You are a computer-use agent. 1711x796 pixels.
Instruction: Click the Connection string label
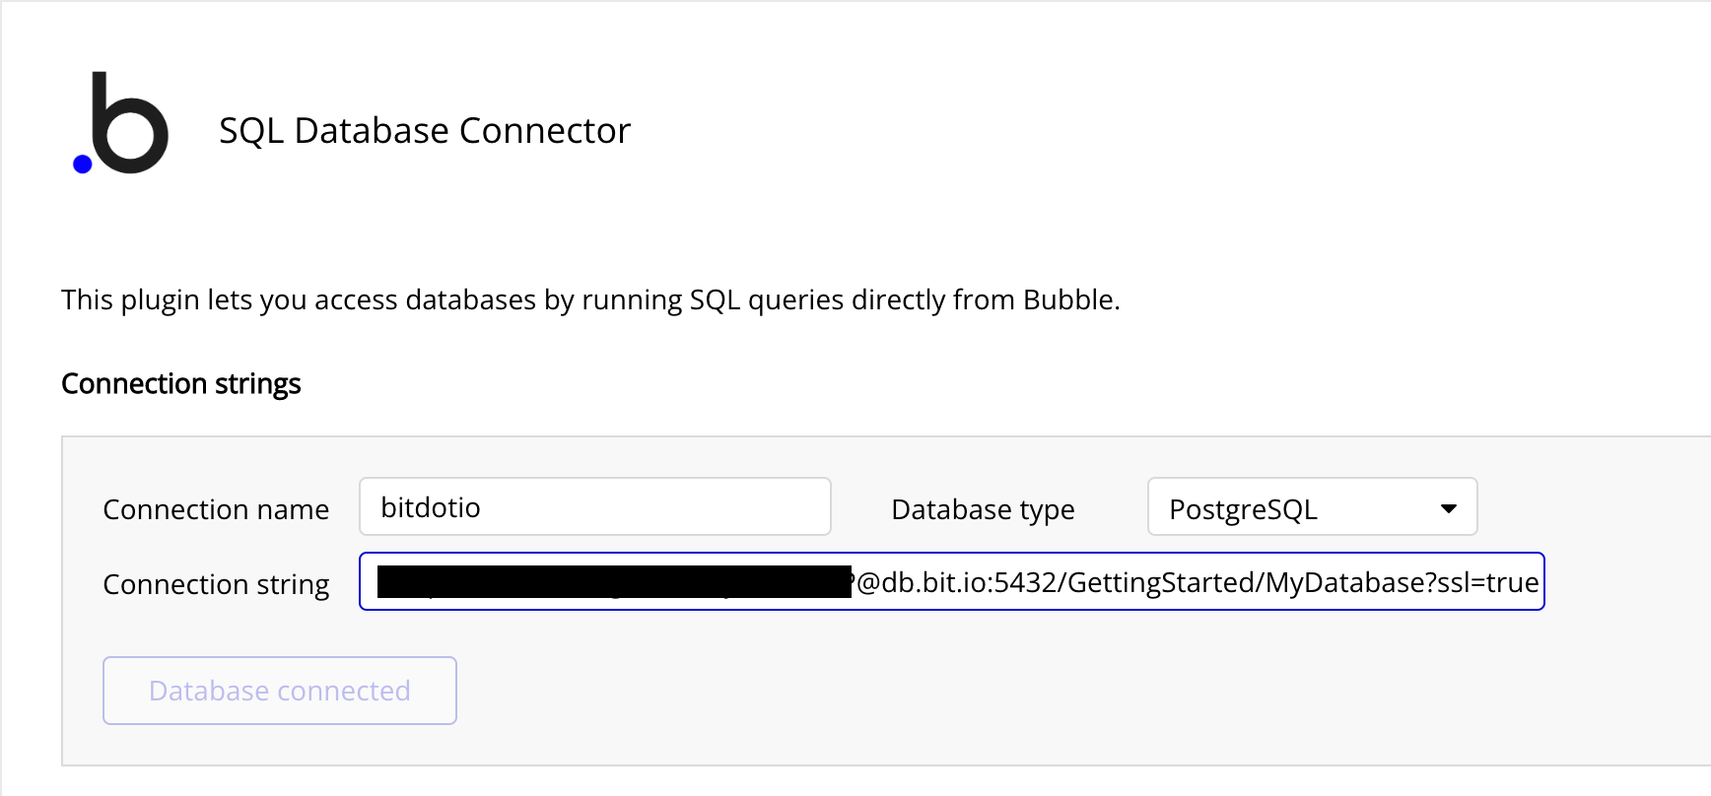[x=216, y=584]
